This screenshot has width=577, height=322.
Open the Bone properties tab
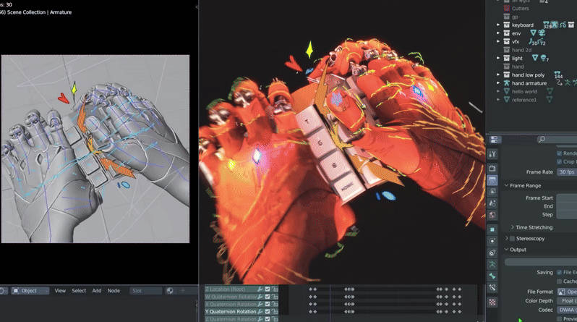[x=492, y=276]
